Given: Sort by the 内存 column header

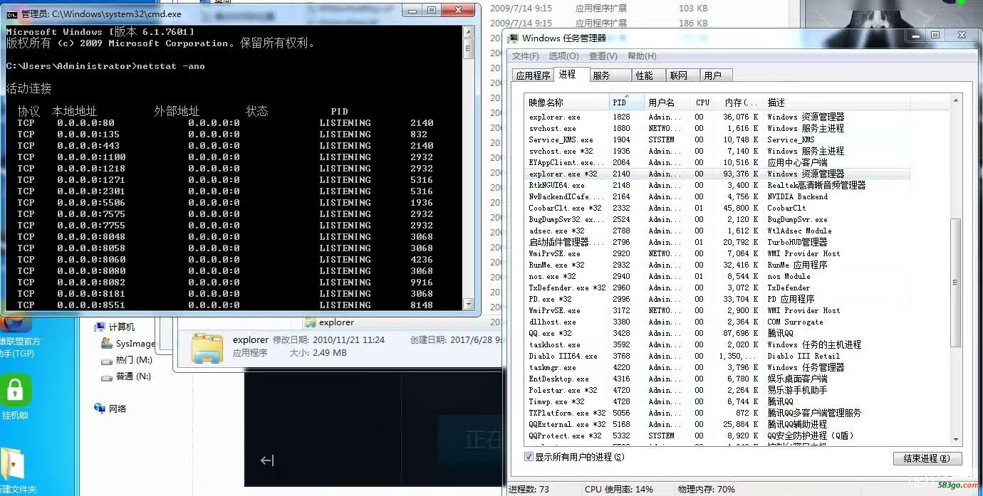Looking at the screenshot, I should point(740,102).
